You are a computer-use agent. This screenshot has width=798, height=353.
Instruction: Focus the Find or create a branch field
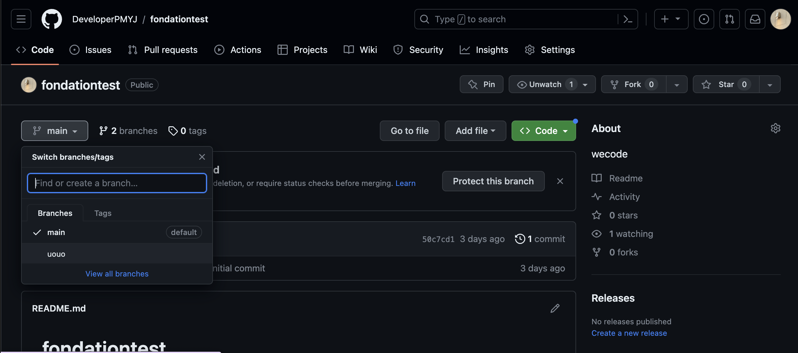[x=117, y=183]
